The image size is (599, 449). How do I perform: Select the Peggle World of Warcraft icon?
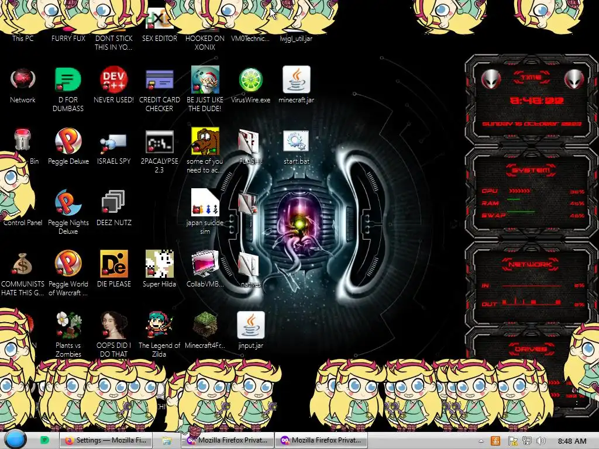pyautogui.click(x=68, y=264)
